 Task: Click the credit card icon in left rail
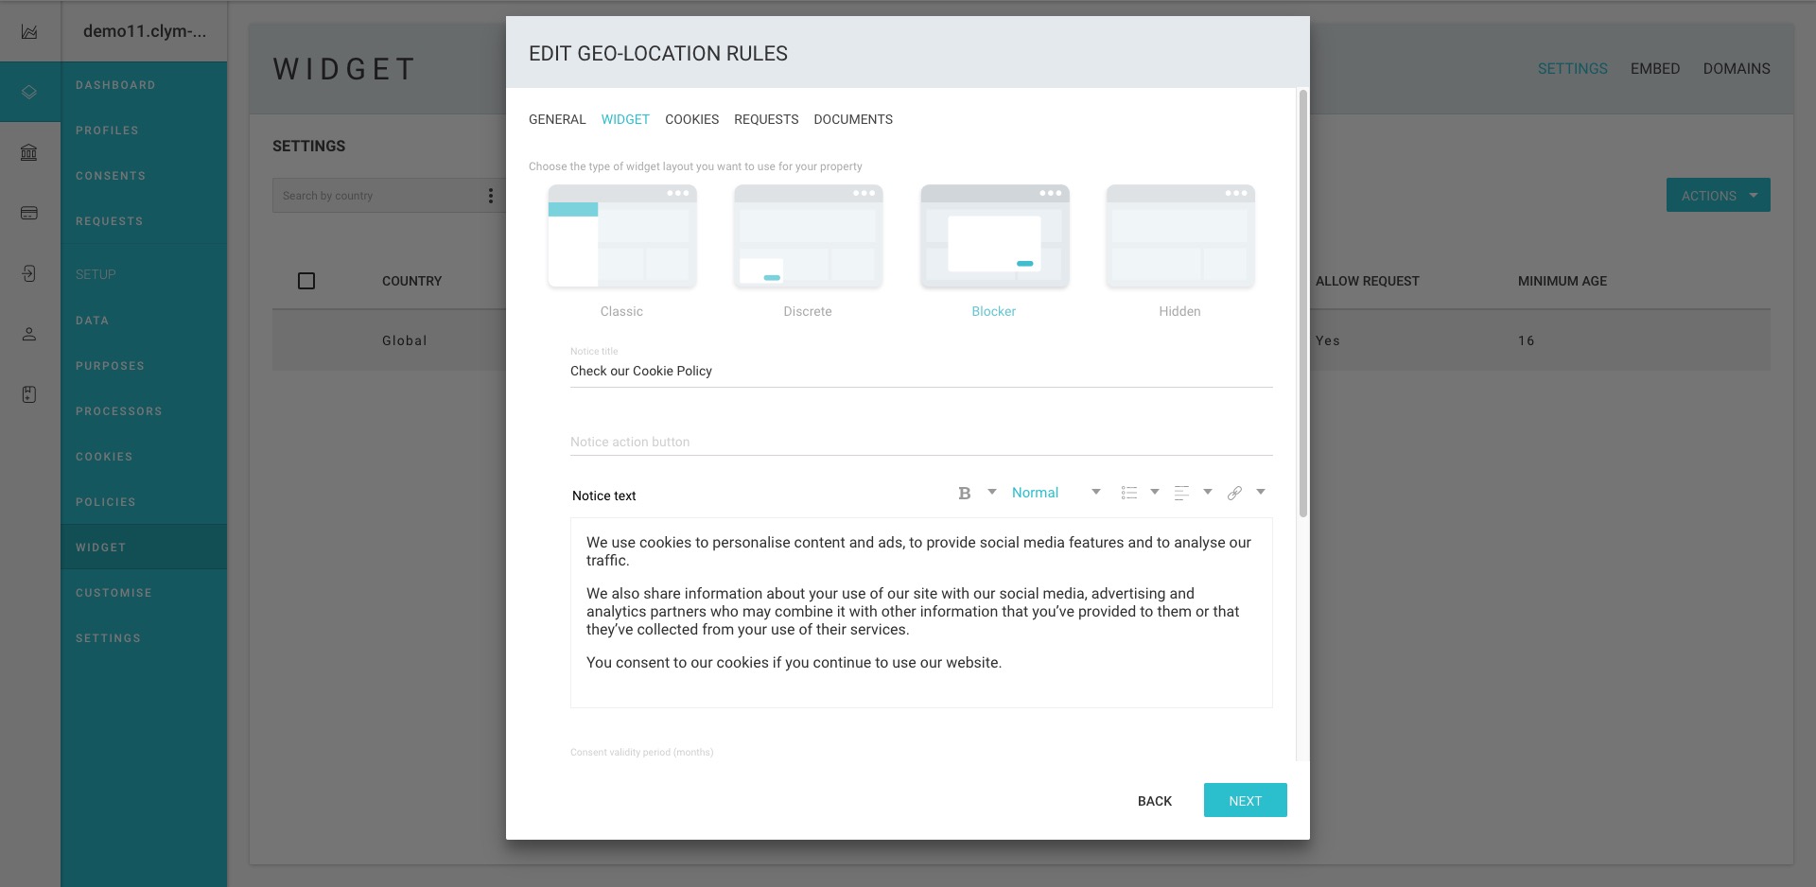[x=29, y=213]
